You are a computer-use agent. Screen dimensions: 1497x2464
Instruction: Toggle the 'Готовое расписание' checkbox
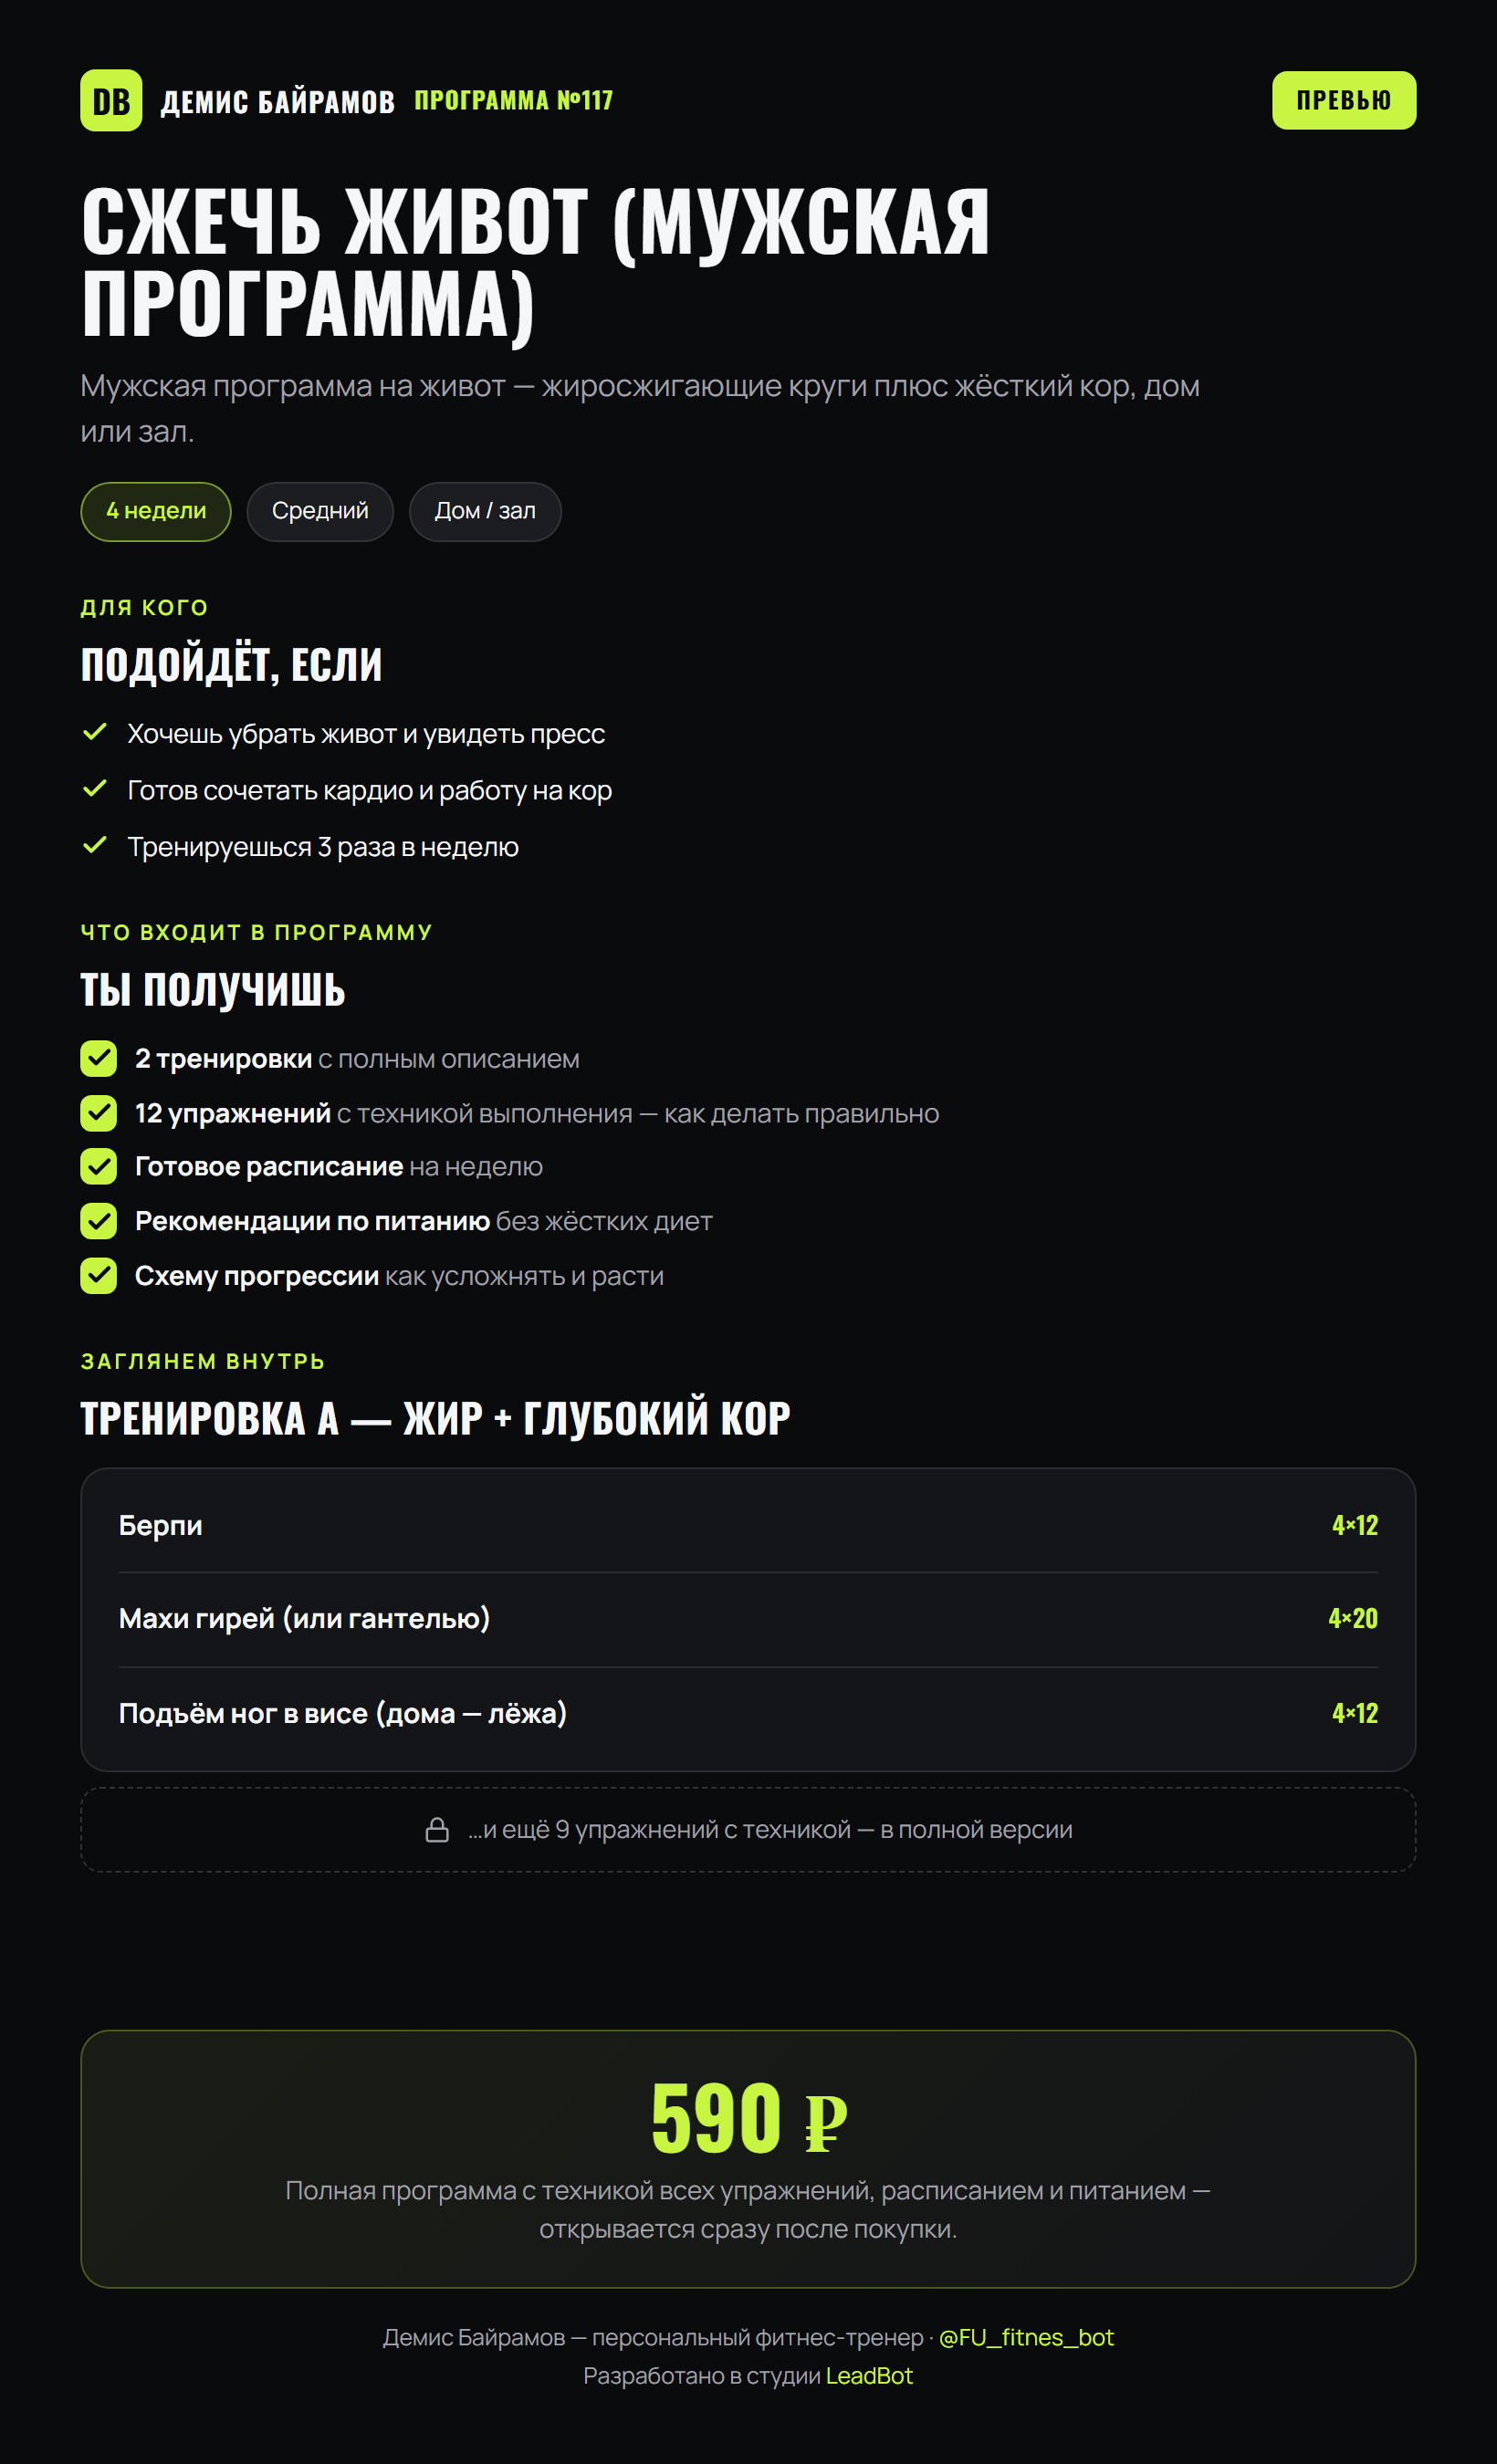98,1166
